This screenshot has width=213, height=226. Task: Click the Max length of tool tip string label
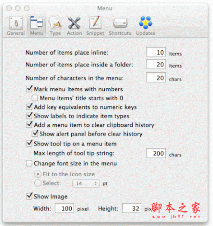(x=74, y=153)
